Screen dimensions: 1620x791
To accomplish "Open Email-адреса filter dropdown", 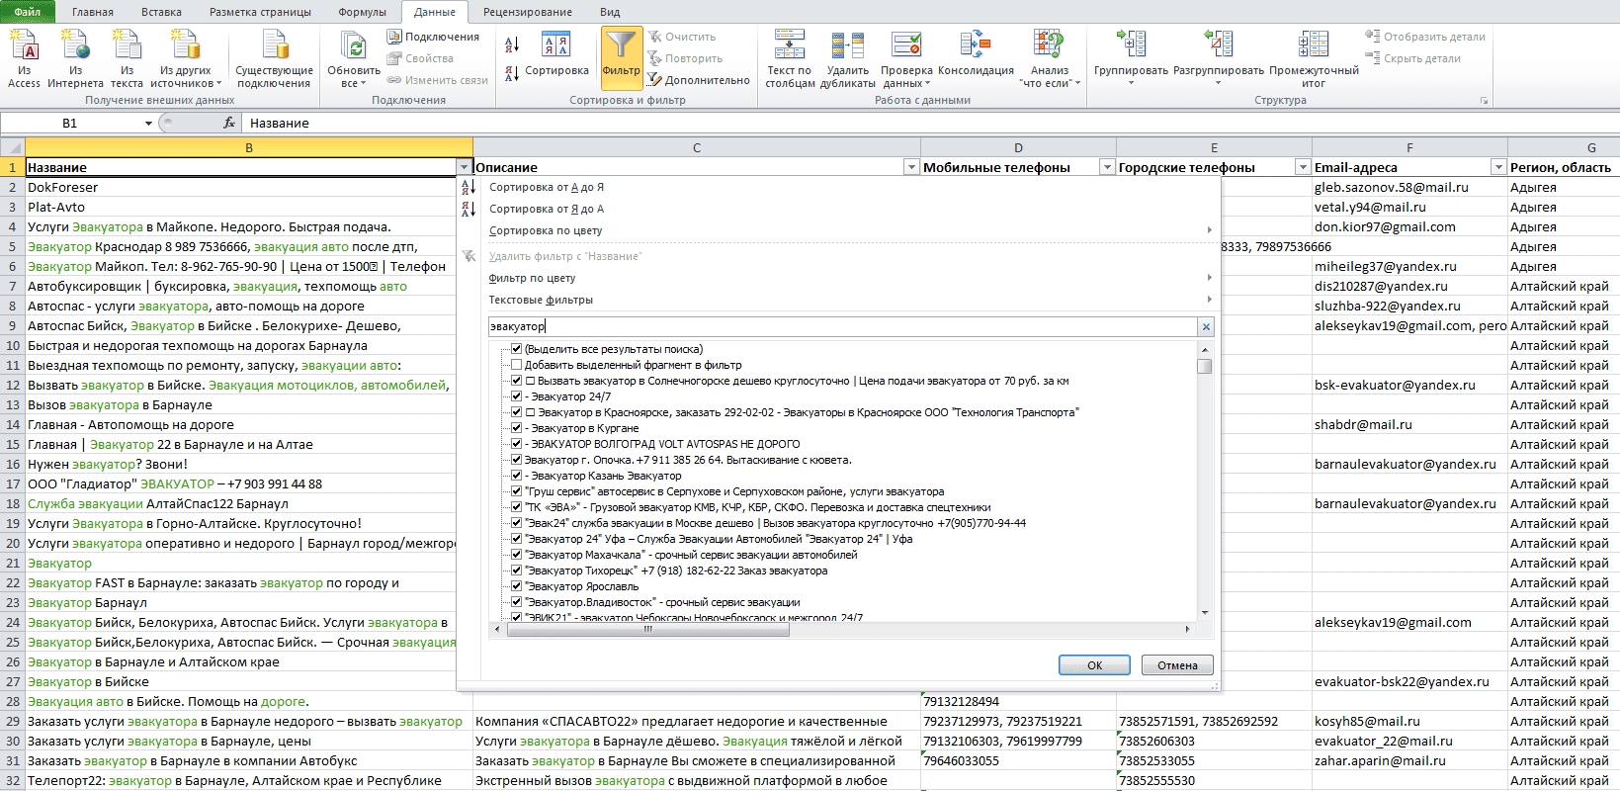I will [1498, 167].
